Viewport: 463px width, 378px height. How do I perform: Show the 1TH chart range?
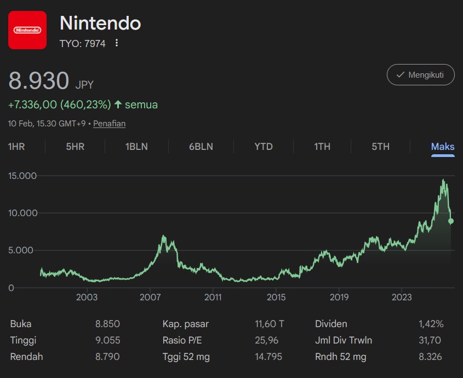(x=322, y=147)
